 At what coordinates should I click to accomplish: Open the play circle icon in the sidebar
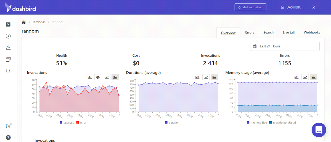tap(8, 36)
